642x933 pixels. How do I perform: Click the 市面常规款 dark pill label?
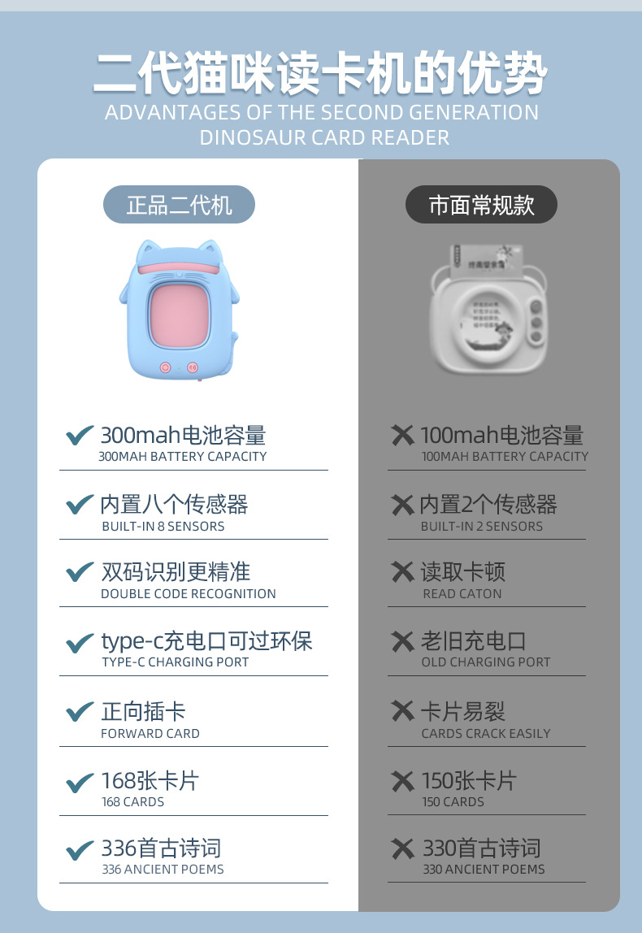(481, 205)
